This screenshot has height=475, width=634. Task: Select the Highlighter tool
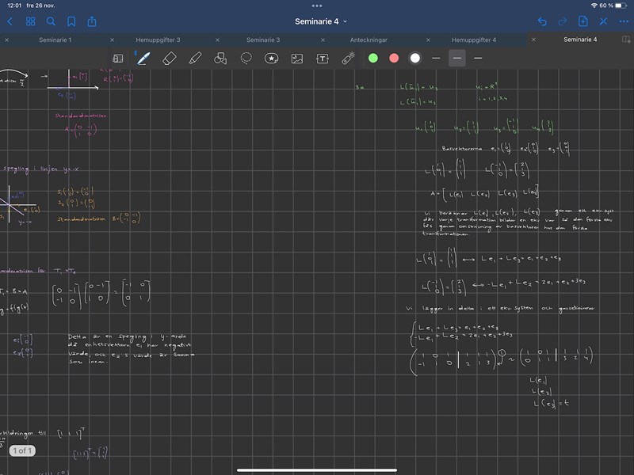click(195, 58)
